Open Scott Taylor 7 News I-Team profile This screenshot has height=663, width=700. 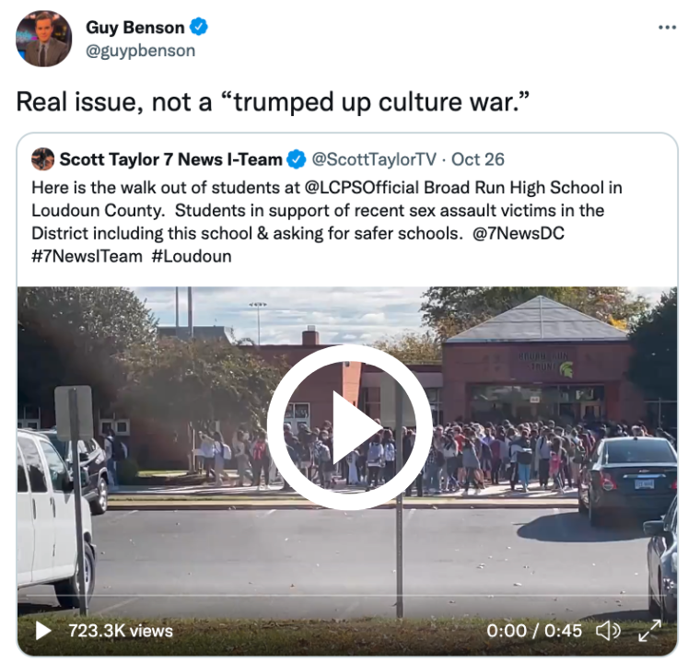[171, 159]
